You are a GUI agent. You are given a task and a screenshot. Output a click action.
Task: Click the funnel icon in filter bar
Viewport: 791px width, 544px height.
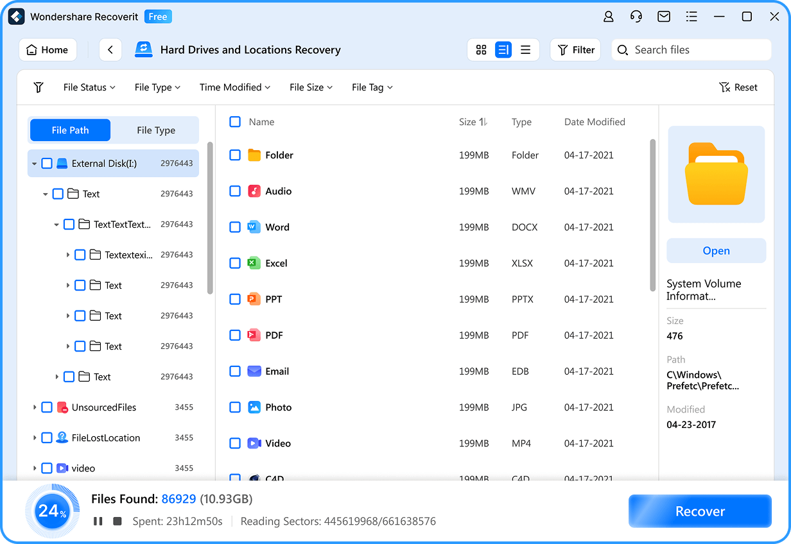point(39,87)
